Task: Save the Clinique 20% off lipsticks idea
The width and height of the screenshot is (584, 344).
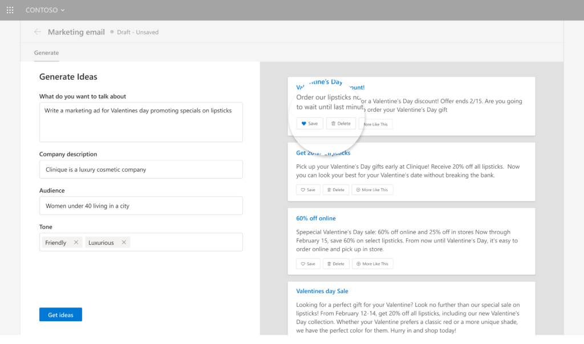Action: [x=308, y=190]
